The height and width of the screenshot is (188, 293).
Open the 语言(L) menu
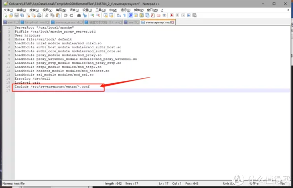(74, 10)
